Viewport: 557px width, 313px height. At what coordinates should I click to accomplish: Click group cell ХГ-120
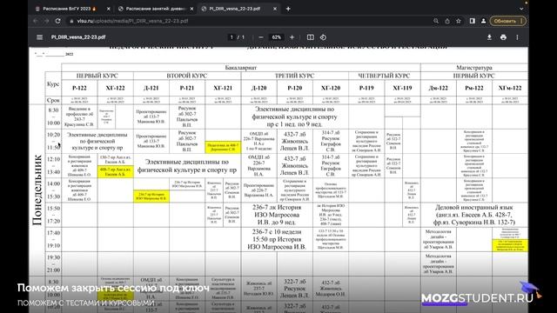point(331,88)
